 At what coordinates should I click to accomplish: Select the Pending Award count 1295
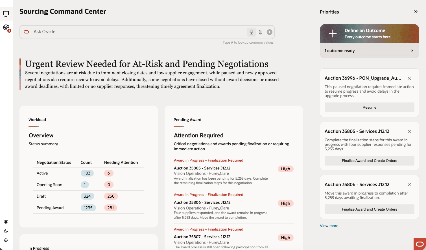88,208
